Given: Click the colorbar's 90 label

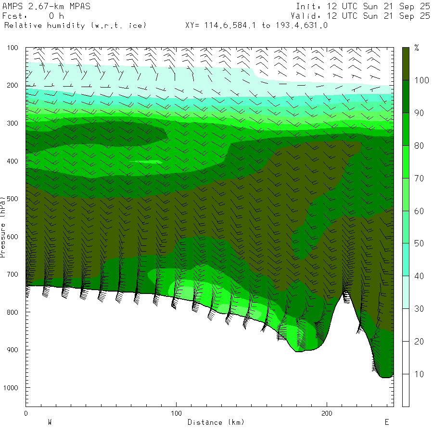Looking at the screenshot, I should 419,113.
